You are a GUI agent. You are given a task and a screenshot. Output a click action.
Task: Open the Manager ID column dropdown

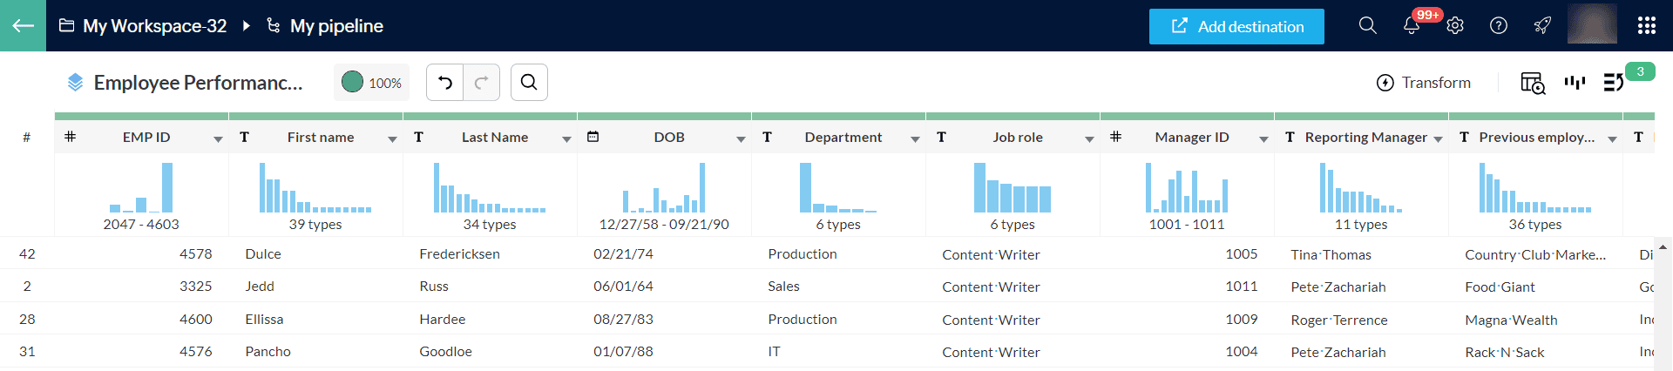click(1263, 138)
